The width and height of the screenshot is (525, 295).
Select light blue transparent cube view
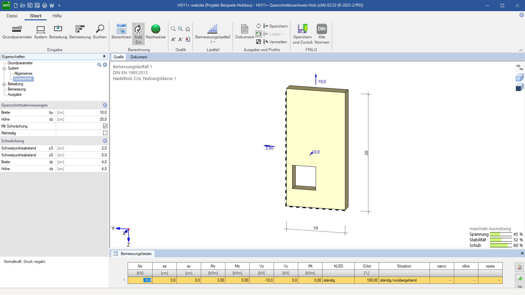[519, 77]
